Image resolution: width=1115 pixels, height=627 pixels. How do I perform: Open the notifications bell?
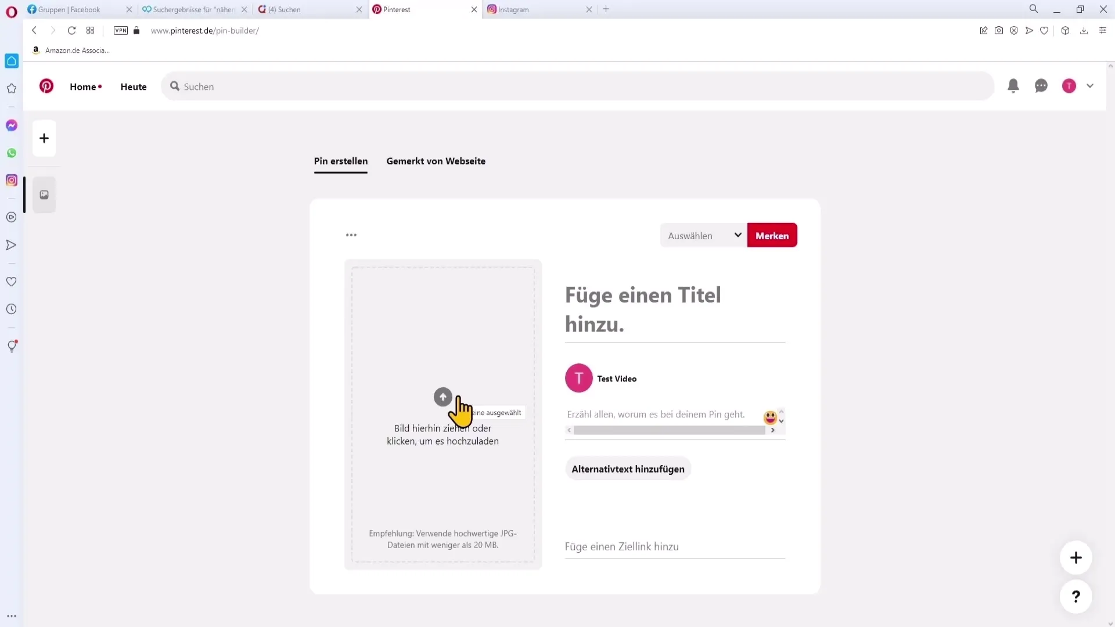point(1013,86)
